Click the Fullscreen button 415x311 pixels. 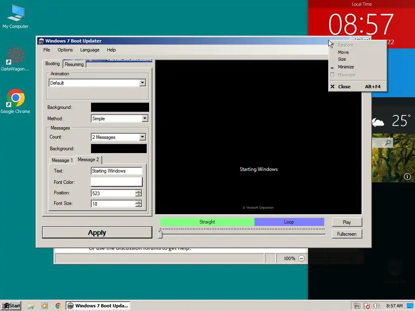click(347, 234)
